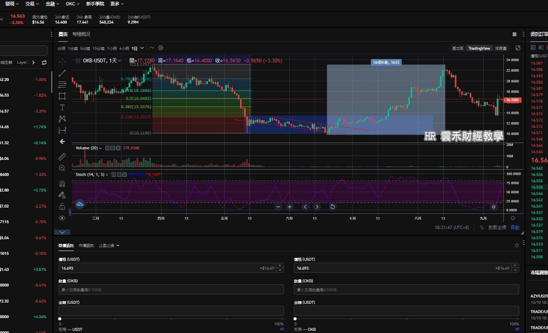Open the chart patterns tool
The height and width of the screenshot is (333, 548).
click(x=62, y=119)
